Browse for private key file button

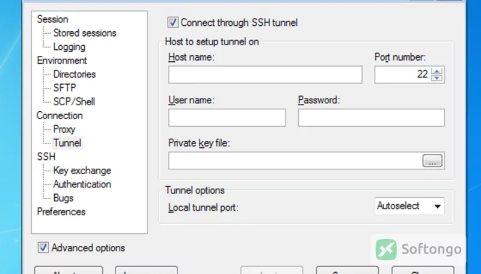click(432, 160)
